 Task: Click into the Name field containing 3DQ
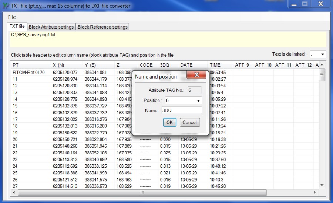[x=181, y=110]
